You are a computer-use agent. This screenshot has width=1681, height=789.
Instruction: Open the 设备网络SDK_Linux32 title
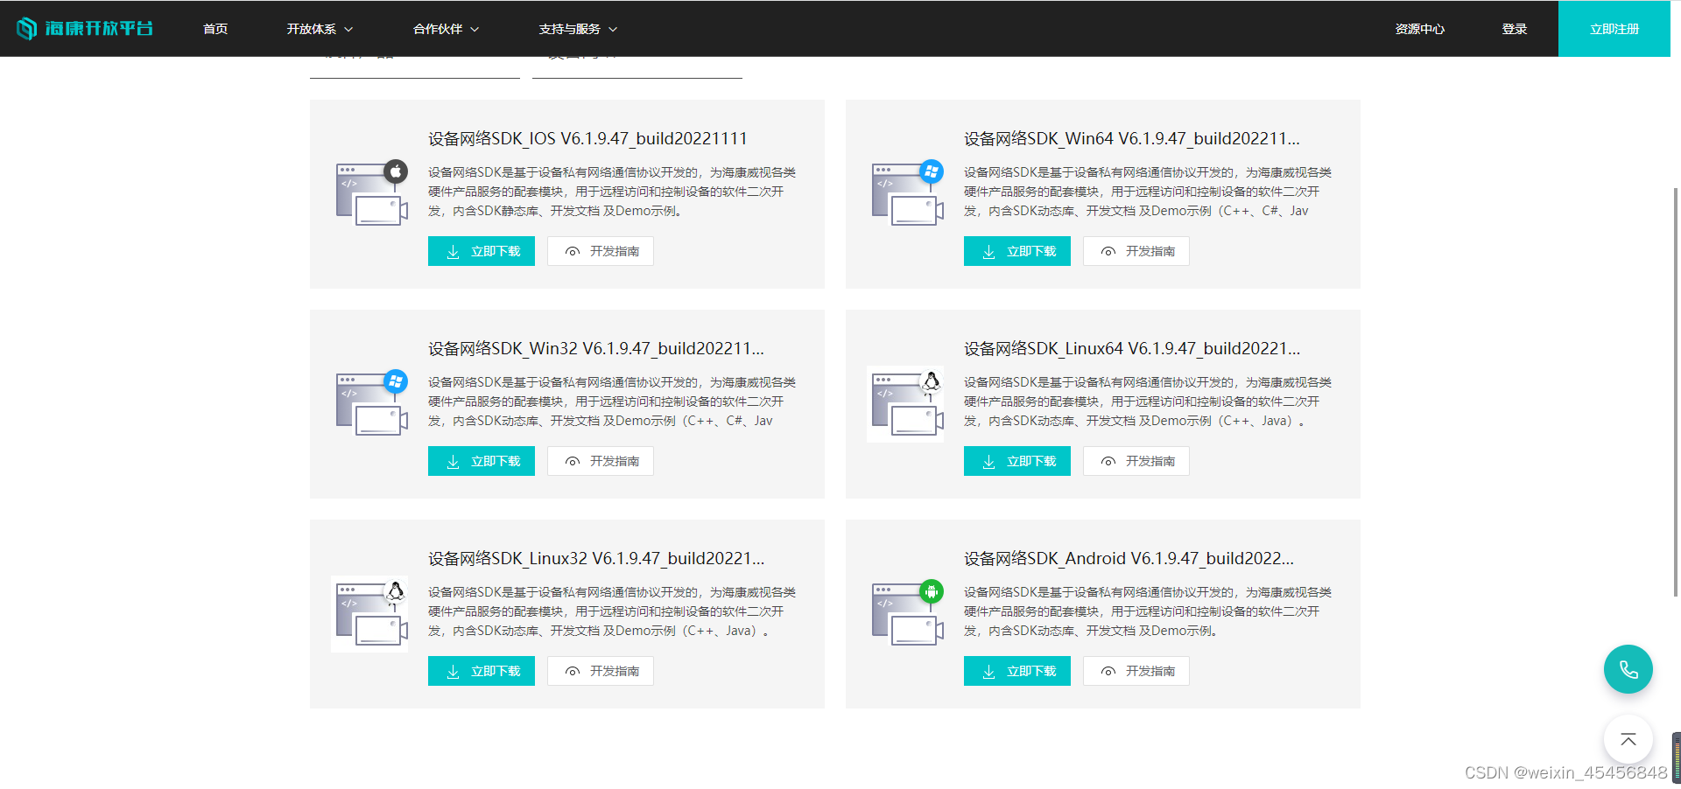point(596,559)
